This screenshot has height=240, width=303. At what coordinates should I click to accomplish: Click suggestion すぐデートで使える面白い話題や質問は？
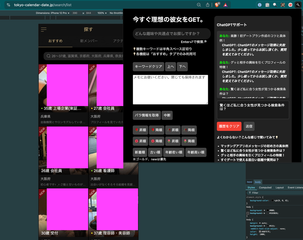(250, 160)
